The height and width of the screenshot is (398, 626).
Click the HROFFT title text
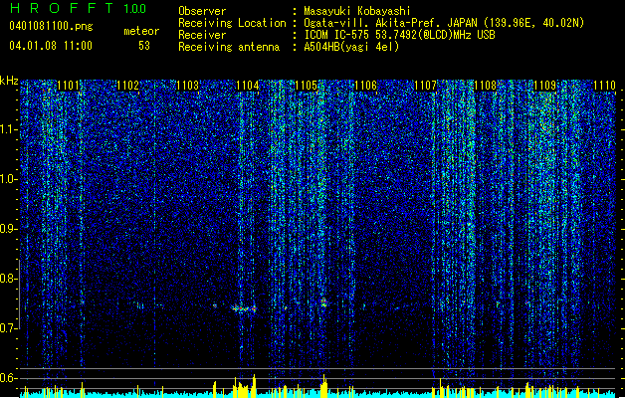pos(61,8)
